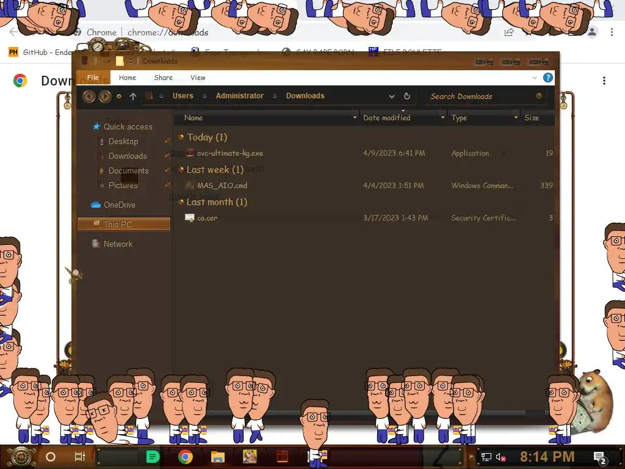Screen dimensions: 625x469
Task: Expand the address bar history dropdown
Action: point(392,96)
